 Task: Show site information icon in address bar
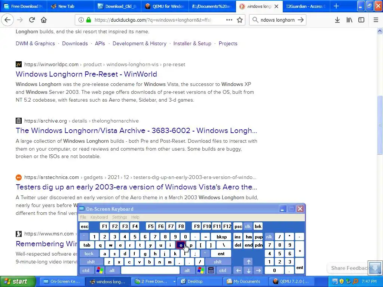click(81, 20)
